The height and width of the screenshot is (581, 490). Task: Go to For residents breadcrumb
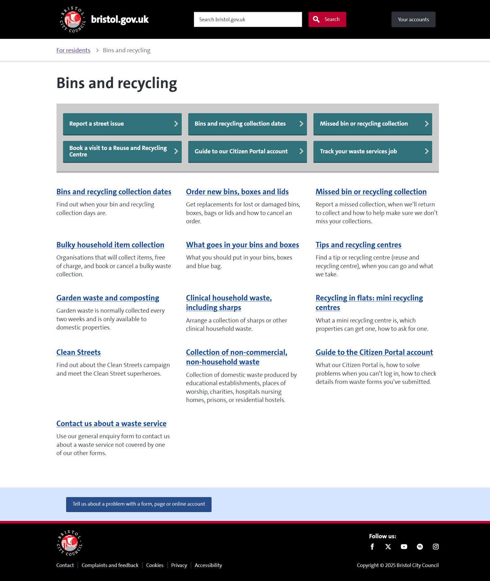[x=73, y=50]
